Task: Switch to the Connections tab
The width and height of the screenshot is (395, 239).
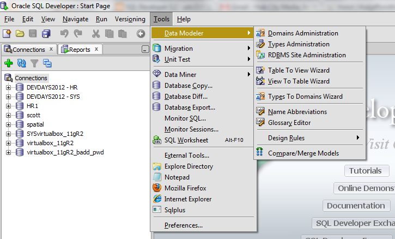Action: 29,50
